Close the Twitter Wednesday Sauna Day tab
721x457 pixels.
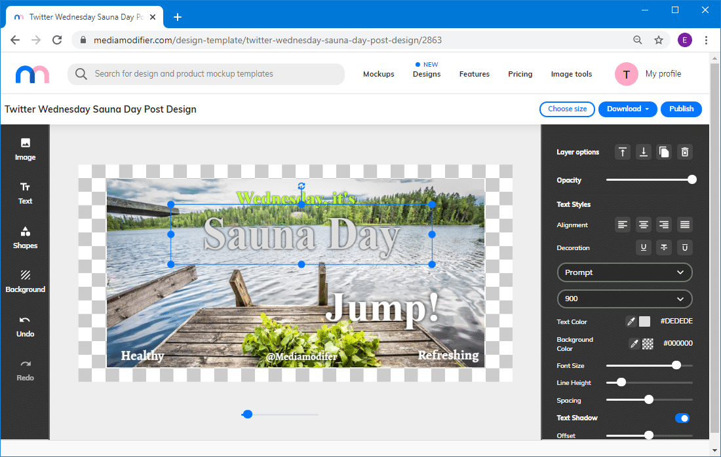153,17
